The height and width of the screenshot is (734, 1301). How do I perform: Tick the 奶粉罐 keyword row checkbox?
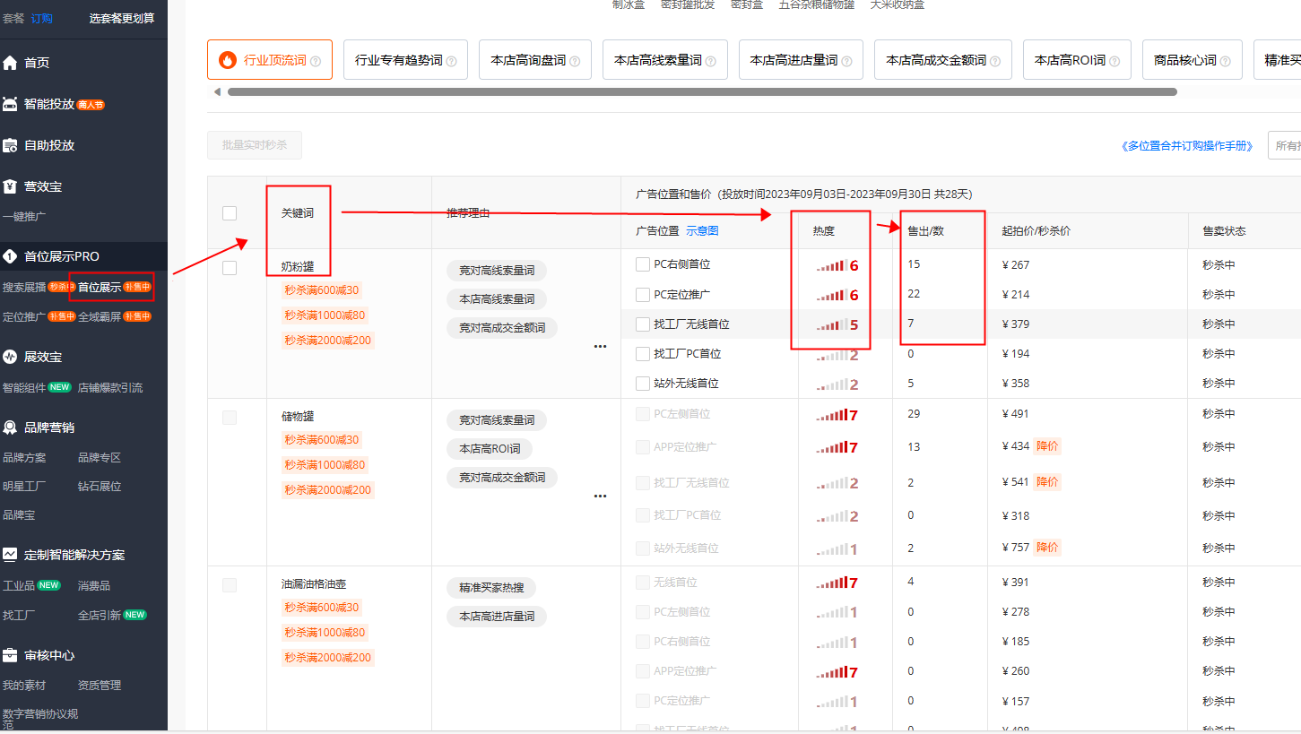click(230, 268)
